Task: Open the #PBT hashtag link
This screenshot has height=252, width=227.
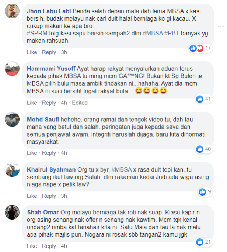Action: [172, 34]
